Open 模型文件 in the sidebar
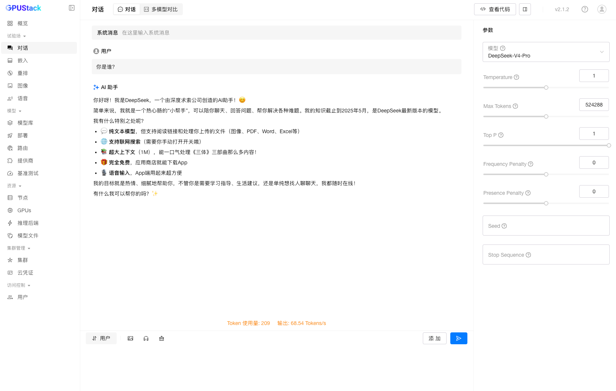Screen dimensions: 616x391 pos(28,236)
